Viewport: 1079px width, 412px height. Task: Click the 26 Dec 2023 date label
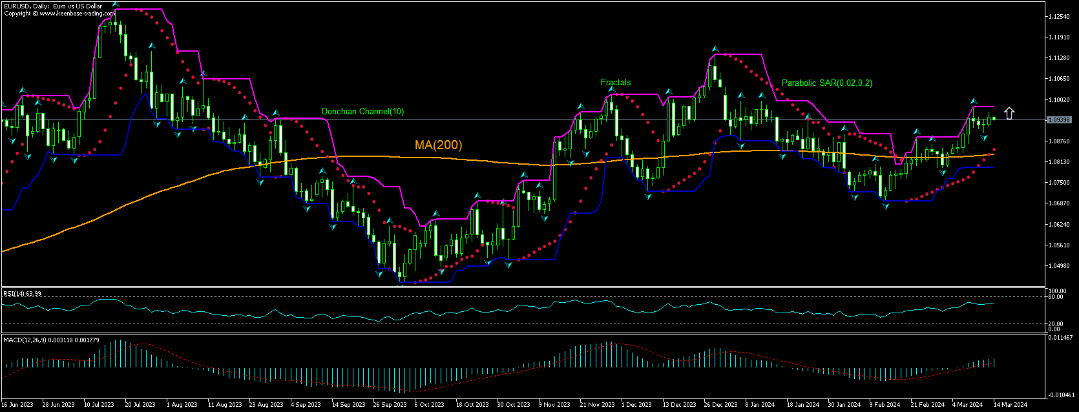pos(720,405)
